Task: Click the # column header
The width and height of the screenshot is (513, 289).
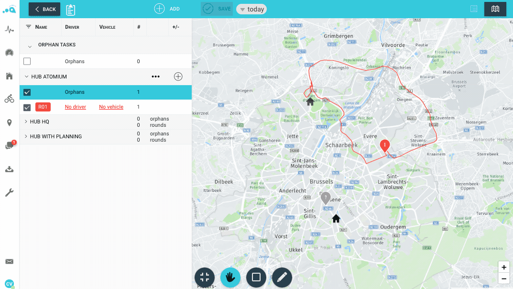Action: click(x=139, y=27)
